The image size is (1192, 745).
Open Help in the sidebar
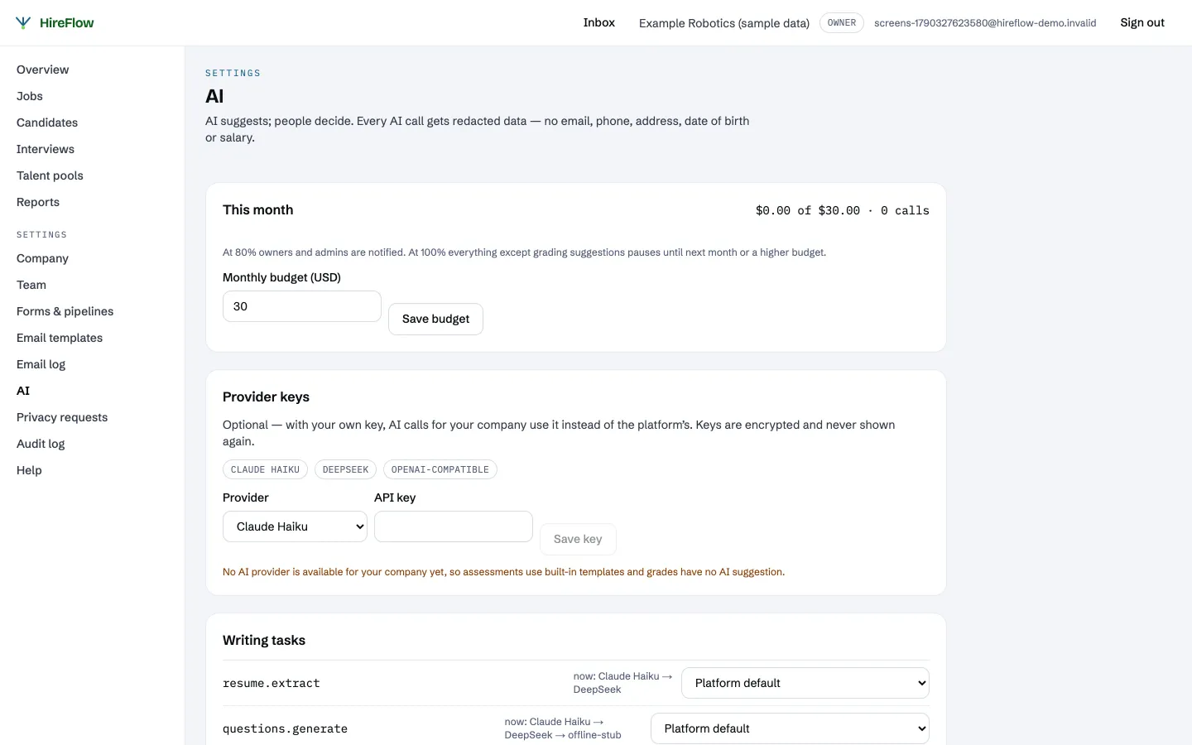click(x=29, y=470)
